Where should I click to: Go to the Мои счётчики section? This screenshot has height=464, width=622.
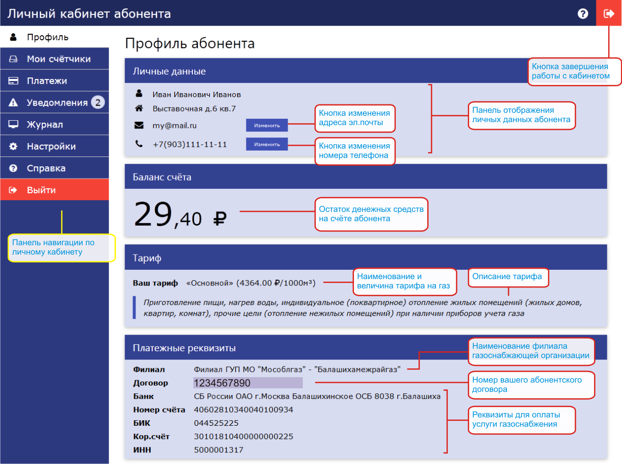58,59
